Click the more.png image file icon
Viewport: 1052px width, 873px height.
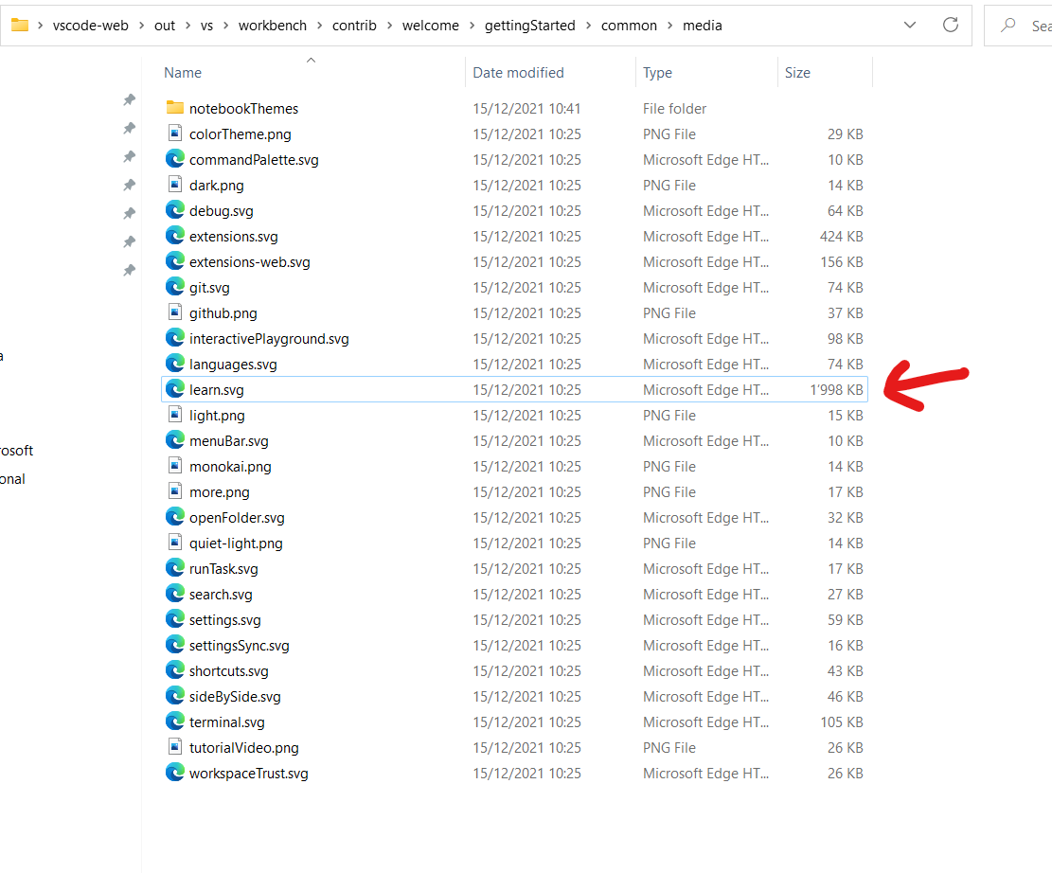pos(175,491)
